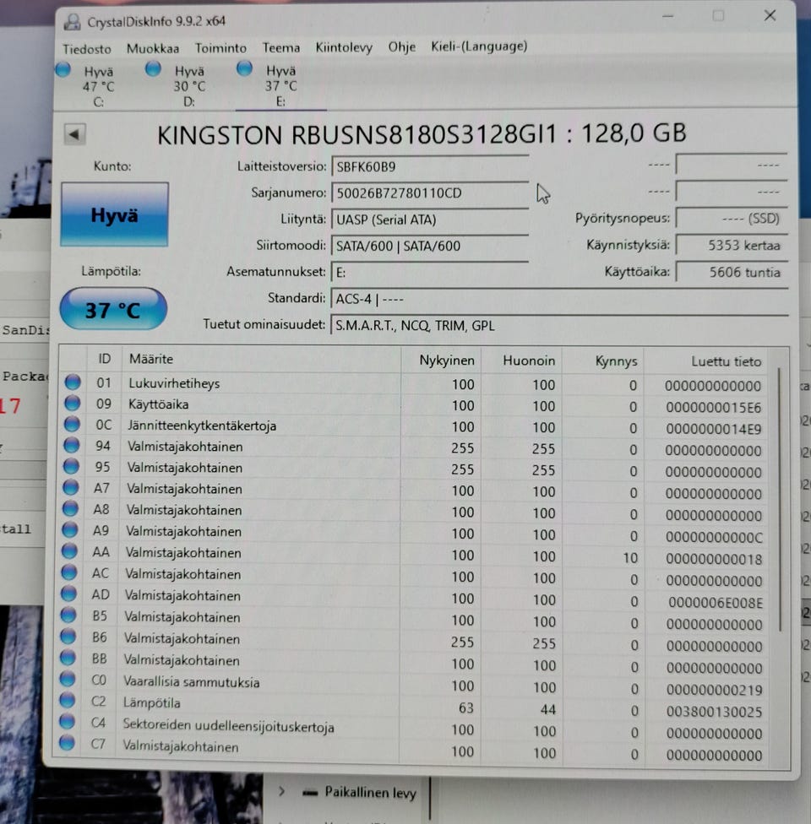Open the Toiminto menu

pos(220,48)
